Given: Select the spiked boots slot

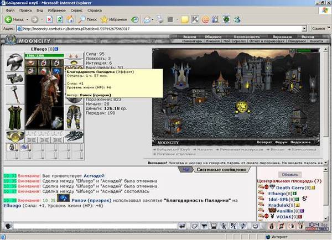Looking at the screenshot, I should (x=74, y=136).
